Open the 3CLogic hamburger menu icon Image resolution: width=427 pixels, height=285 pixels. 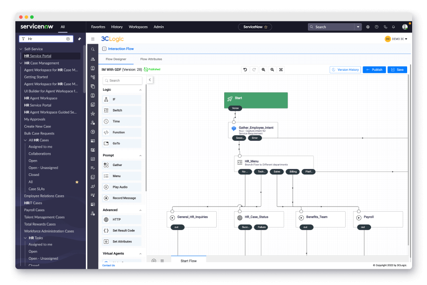click(x=93, y=39)
